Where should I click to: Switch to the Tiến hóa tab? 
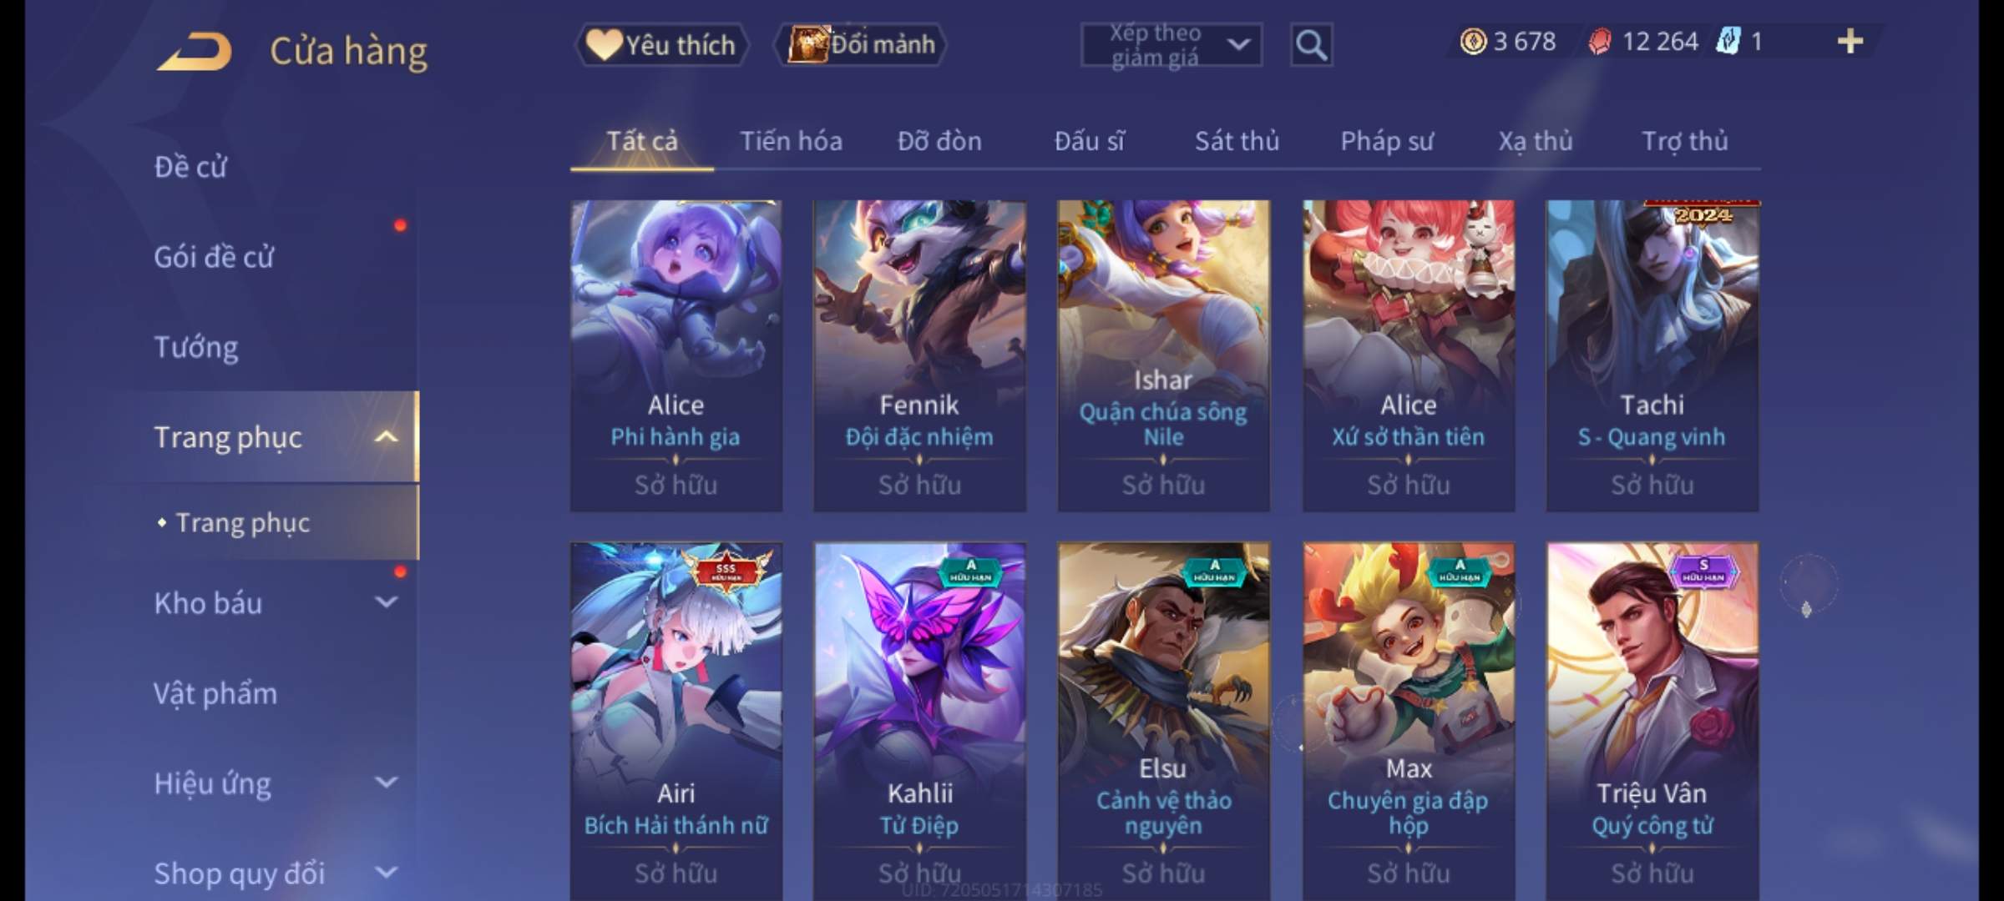(791, 141)
